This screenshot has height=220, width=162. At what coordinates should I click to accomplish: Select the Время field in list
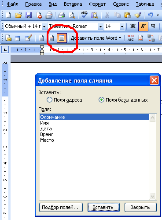94,134
